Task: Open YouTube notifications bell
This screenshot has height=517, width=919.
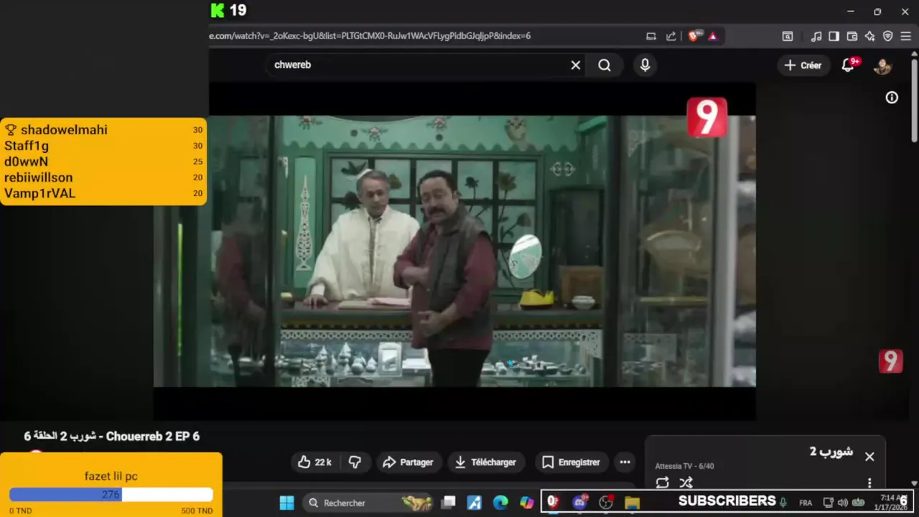Action: tap(849, 65)
